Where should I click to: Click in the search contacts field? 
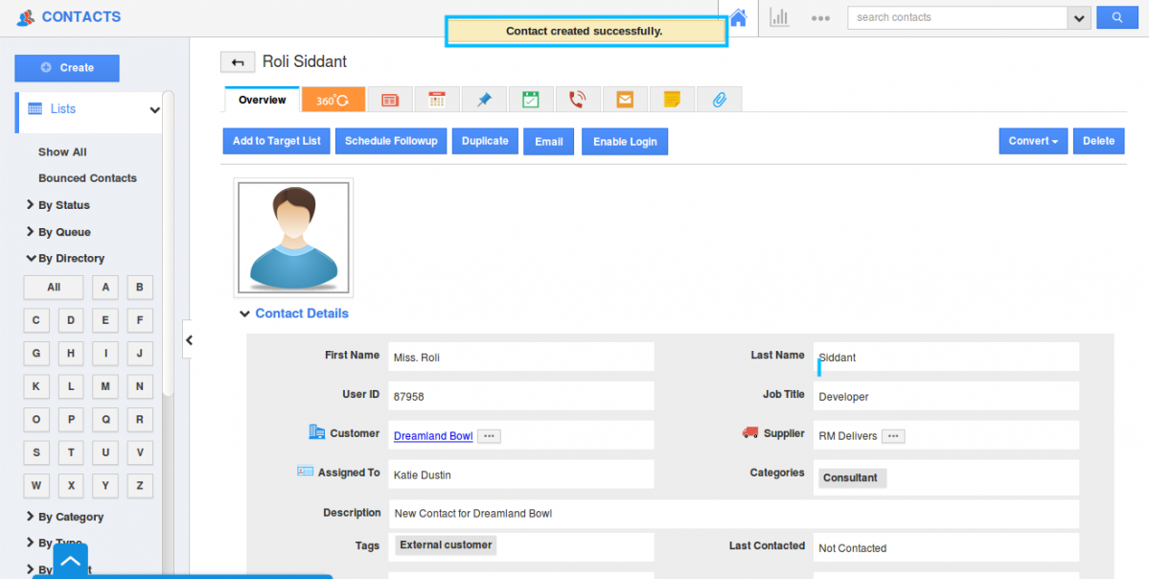coord(956,17)
